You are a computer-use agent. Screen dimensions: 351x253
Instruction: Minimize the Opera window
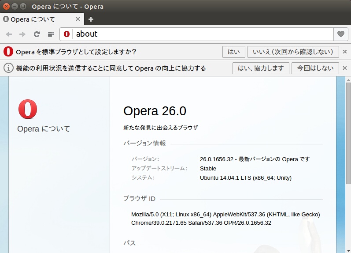(15, 6)
